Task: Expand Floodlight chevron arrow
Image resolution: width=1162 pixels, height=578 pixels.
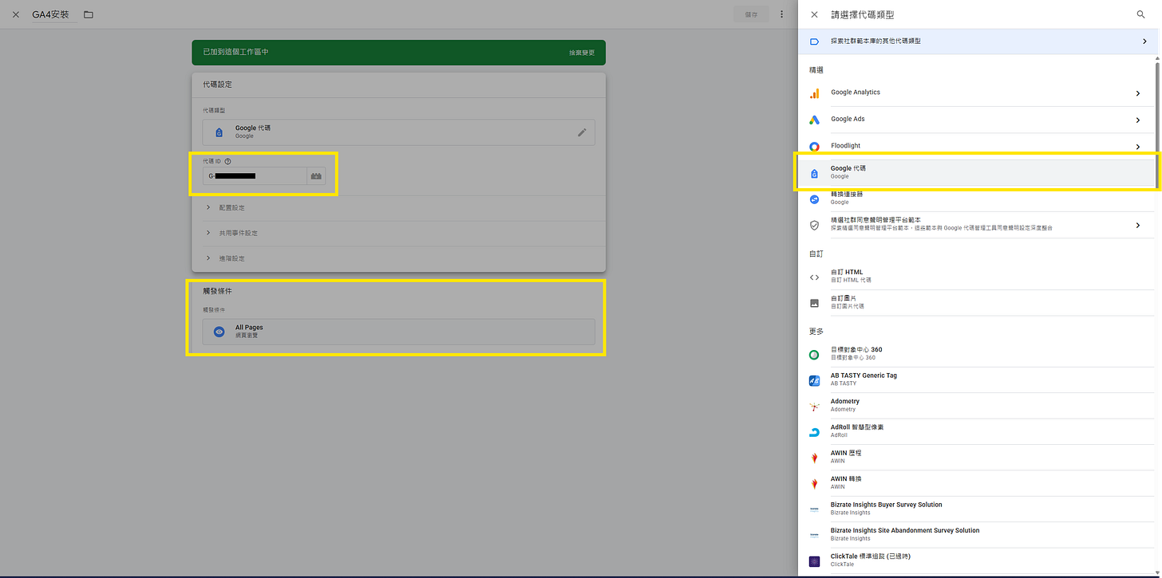Action: tap(1138, 147)
